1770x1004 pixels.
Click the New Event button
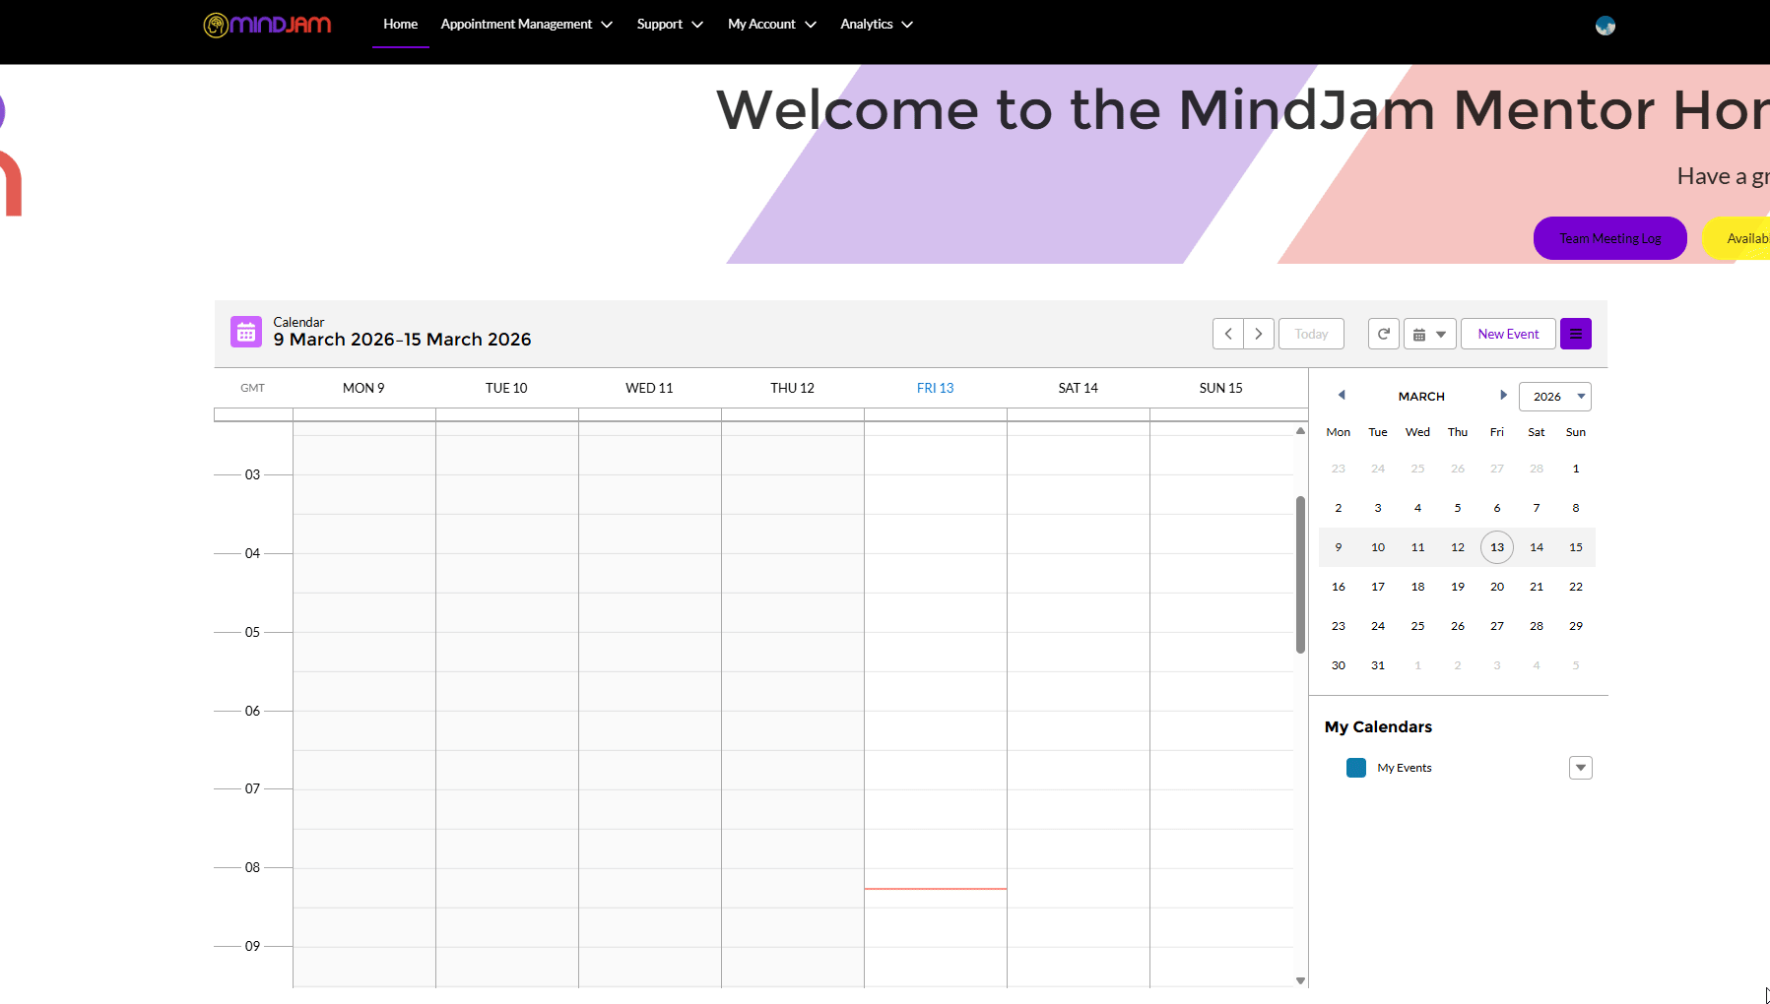[1507, 334]
